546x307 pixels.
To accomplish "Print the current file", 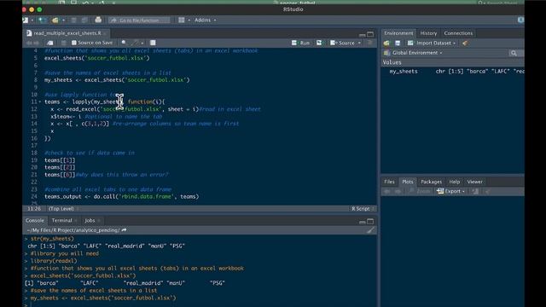I will [98, 20].
